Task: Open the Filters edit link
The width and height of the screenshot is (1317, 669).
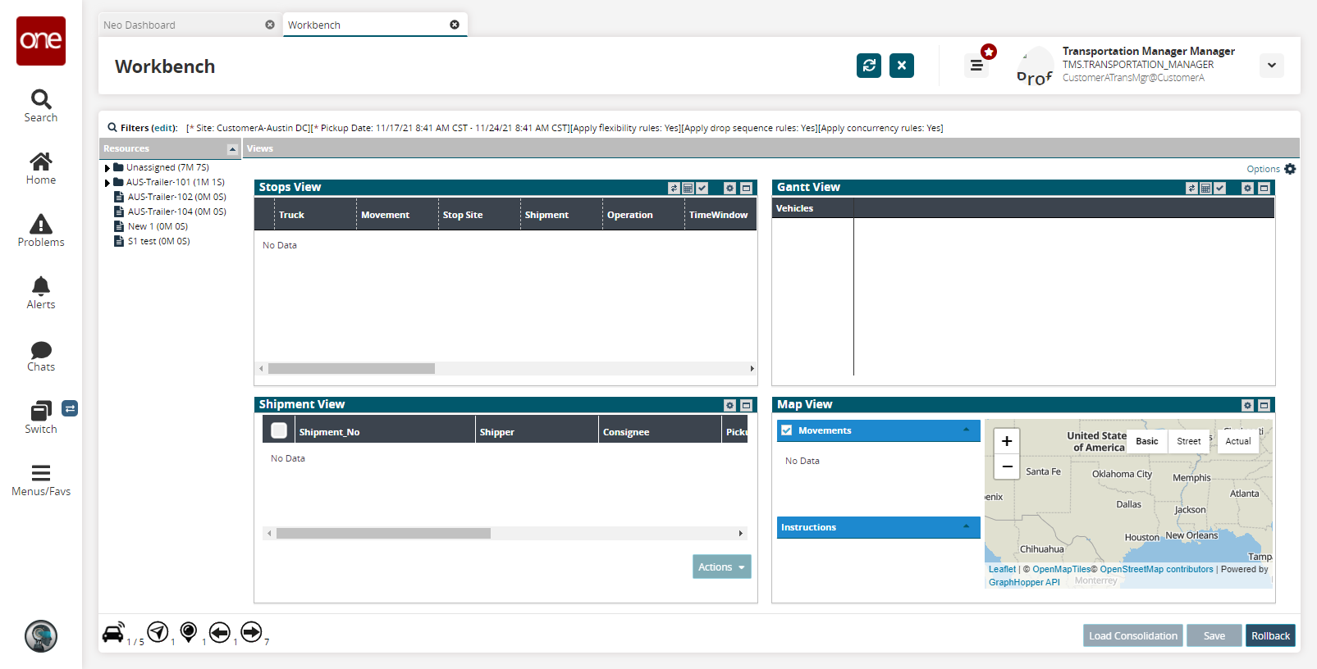Action: [164, 128]
